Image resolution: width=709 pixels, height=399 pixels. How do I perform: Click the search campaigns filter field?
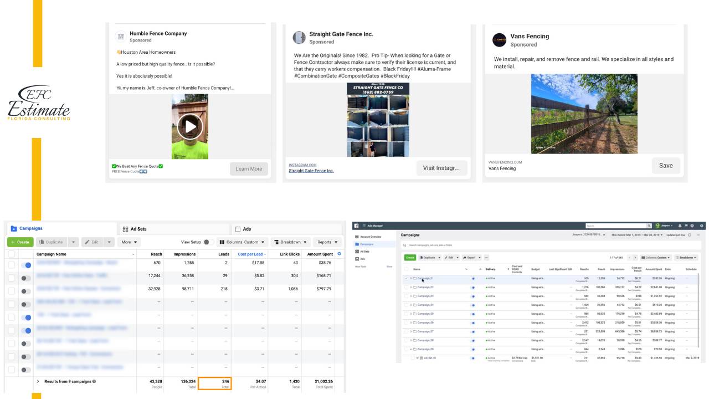551,245
